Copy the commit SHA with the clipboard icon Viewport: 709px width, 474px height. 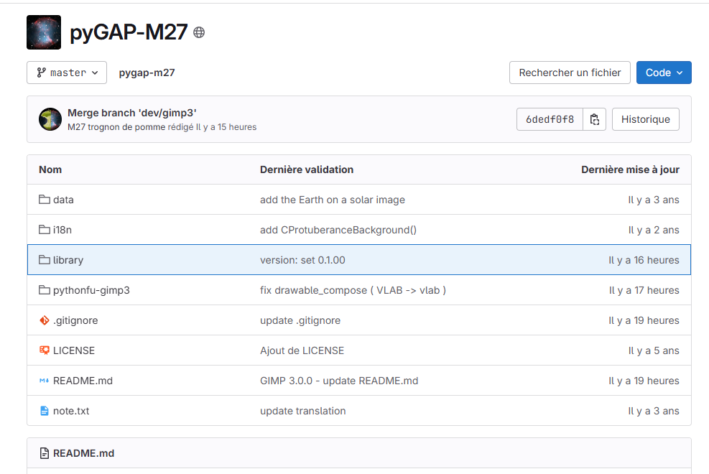595,119
